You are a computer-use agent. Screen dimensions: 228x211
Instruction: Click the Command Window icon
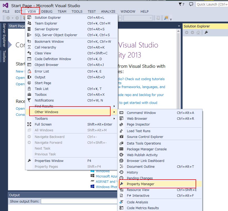pyautogui.click(x=121, y=113)
